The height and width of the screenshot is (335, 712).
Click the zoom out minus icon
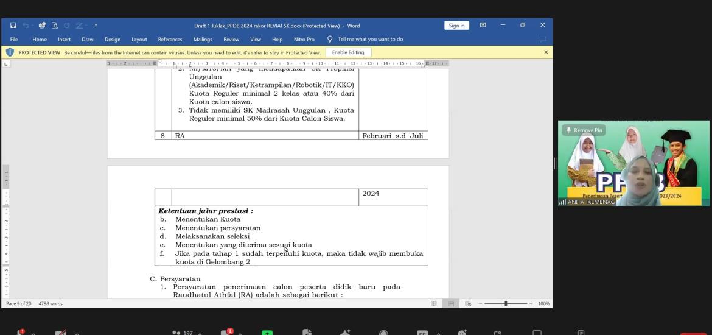click(480, 303)
